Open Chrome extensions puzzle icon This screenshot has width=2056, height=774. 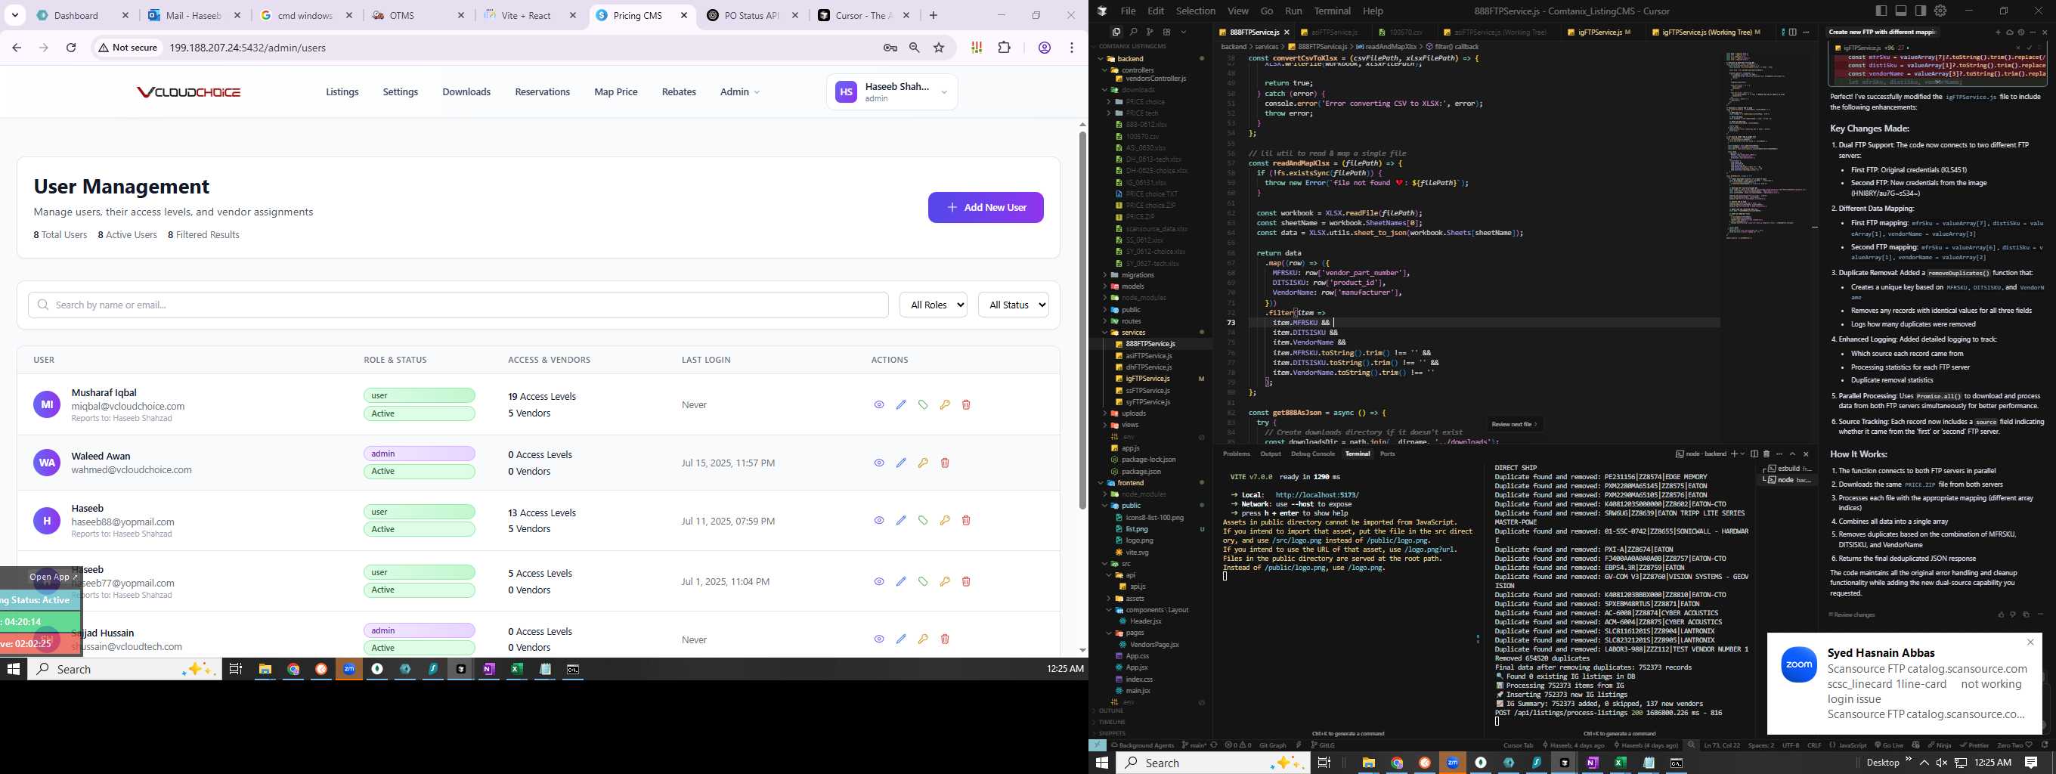click(x=1004, y=48)
